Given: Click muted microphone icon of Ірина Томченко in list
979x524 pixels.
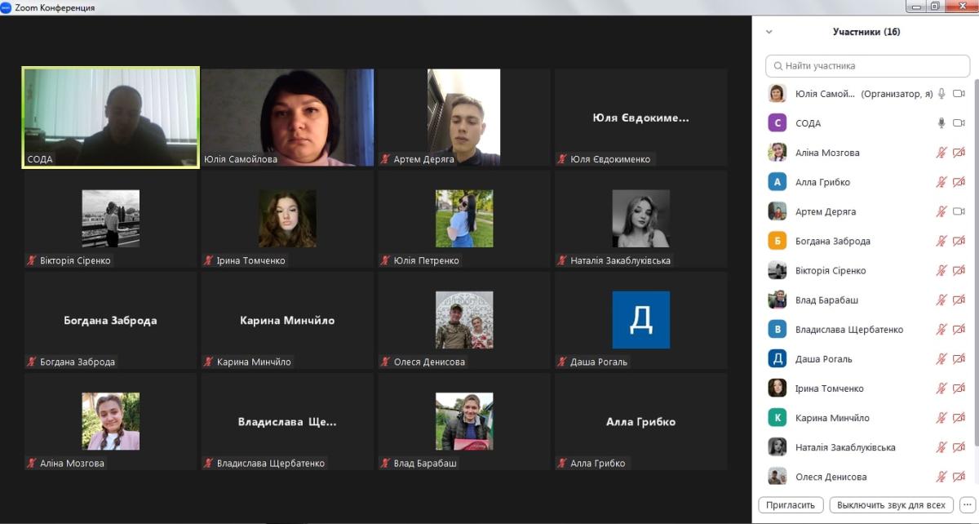Looking at the screenshot, I should pos(941,389).
